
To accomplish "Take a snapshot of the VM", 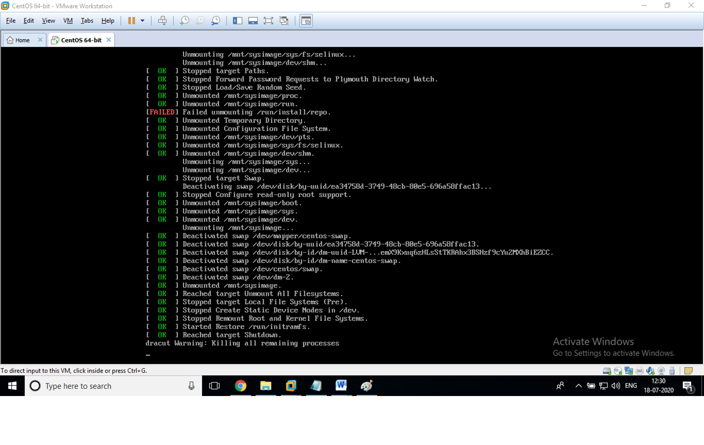I will pos(184,21).
